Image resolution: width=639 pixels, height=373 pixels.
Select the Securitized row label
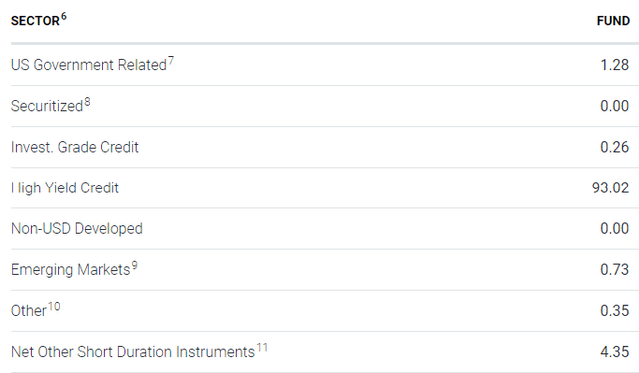47,106
